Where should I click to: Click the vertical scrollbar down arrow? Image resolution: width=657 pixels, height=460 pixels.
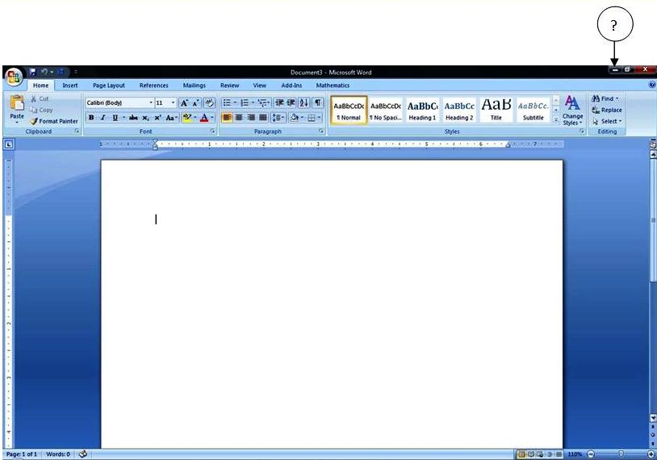pos(652,418)
